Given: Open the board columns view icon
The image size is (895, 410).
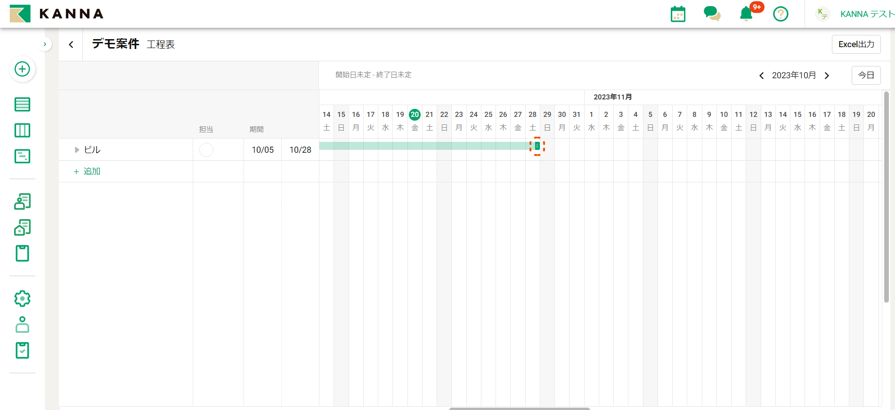Looking at the screenshot, I should point(22,131).
